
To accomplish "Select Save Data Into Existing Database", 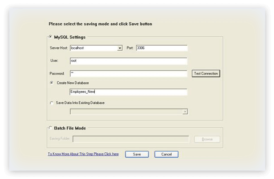I will (x=52, y=103).
